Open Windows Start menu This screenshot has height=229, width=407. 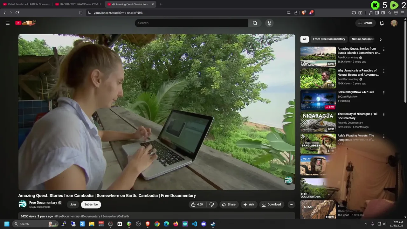click(x=7, y=224)
